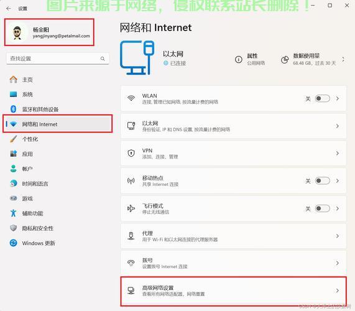355x311 pixels.
Task: Click 共享 Internet 连接 description
Action: pos(160,184)
